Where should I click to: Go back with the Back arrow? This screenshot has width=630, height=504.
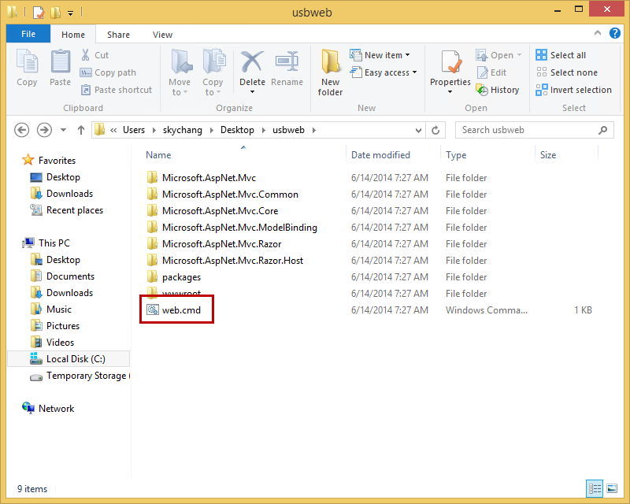tap(22, 130)
